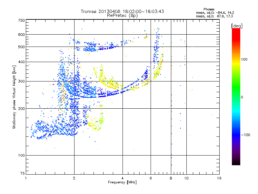Click the y-axis tick label '750'
The image size is (258, 194).
21,20
